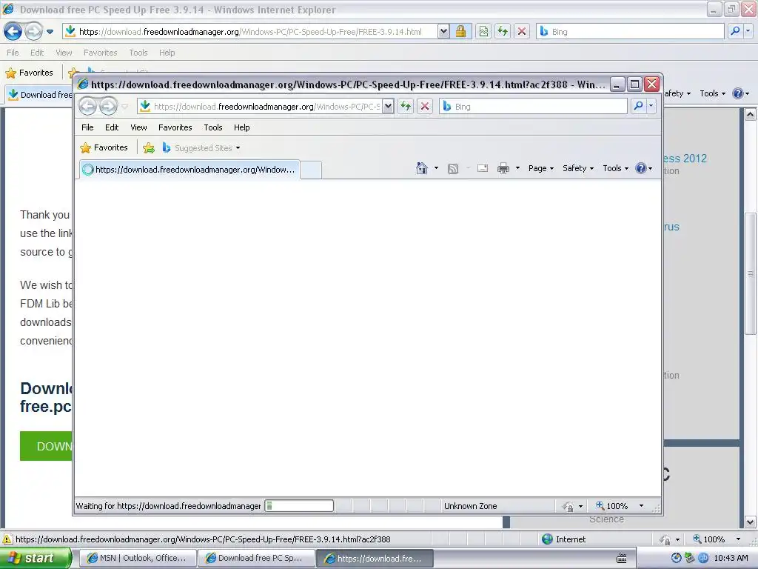Click Back button in popup window

pyautogui.click(x=87, y=106)
